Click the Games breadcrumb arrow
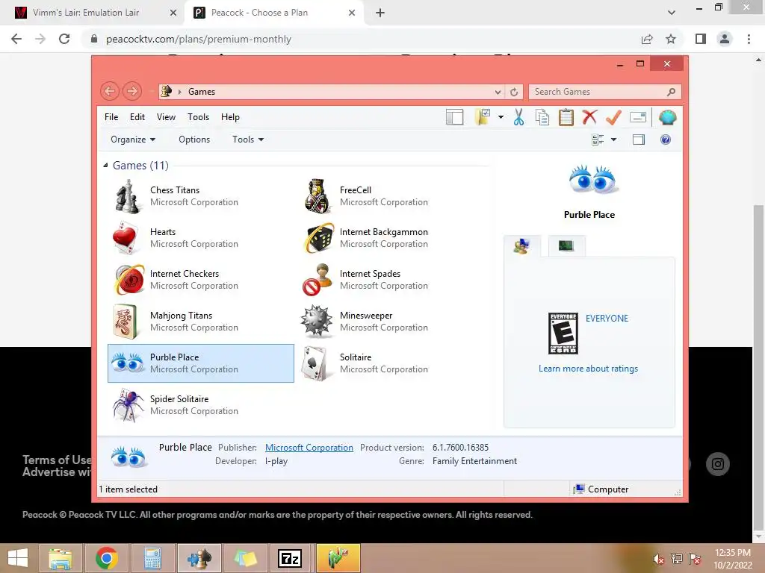This screenshot has height=573, width=765. [179, 92]
